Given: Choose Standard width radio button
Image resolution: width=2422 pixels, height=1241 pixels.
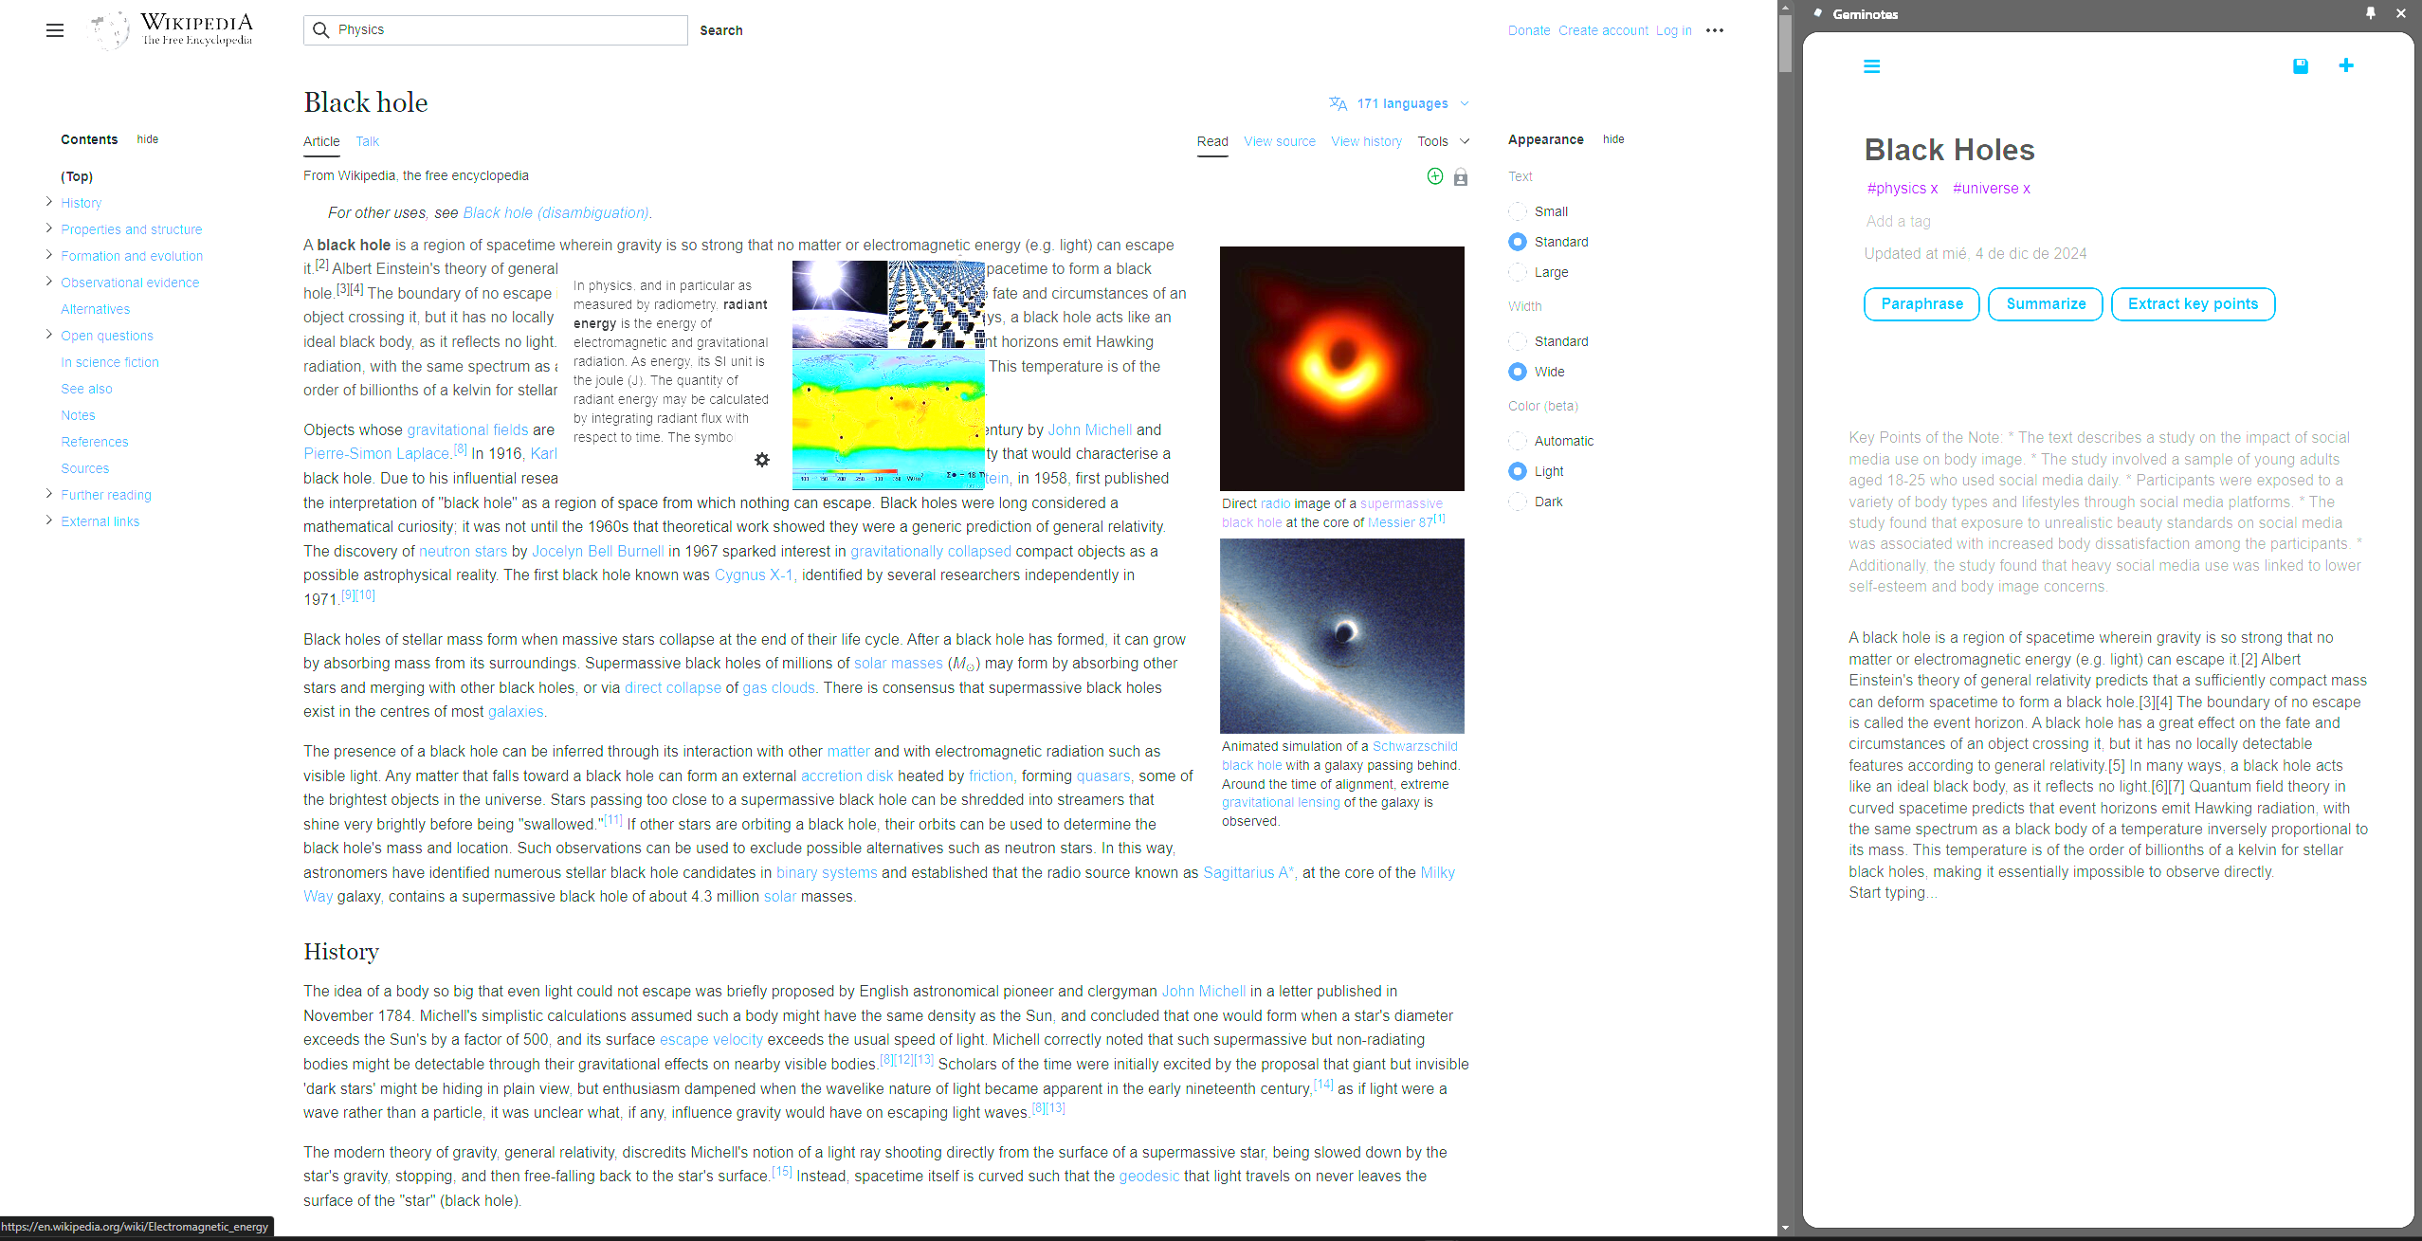Looking at the screenshot, I should click(1518, 341).
